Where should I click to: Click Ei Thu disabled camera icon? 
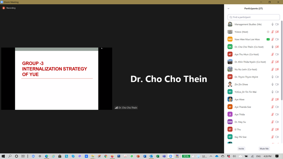pos(277,129)
